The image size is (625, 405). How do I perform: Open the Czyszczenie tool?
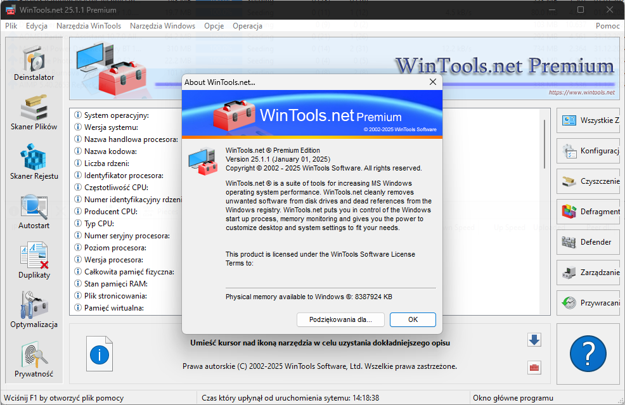[x=588, y=181]
